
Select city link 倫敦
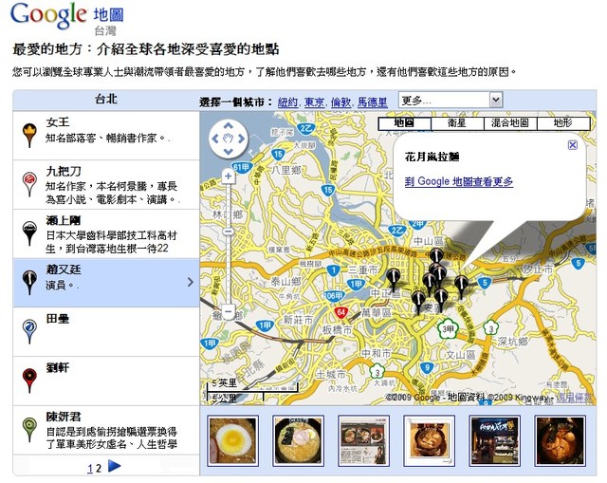(x=340, y=102)
